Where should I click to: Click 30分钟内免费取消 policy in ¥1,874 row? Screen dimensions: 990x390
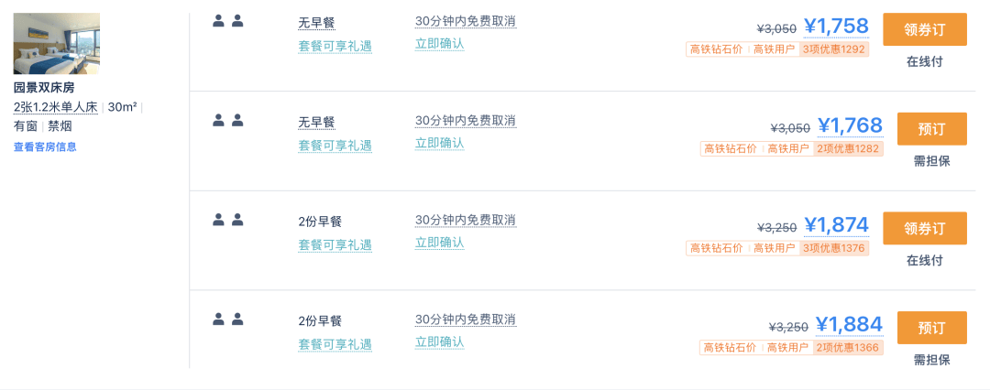point(466,221)
